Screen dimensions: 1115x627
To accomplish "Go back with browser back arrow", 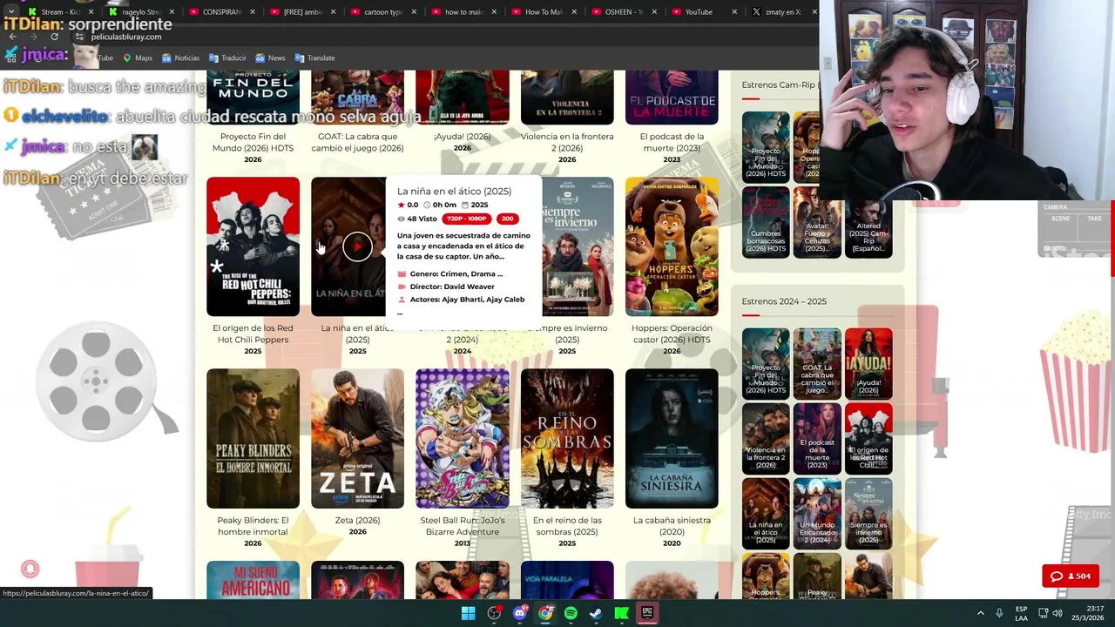I will [x=12, y=37].
